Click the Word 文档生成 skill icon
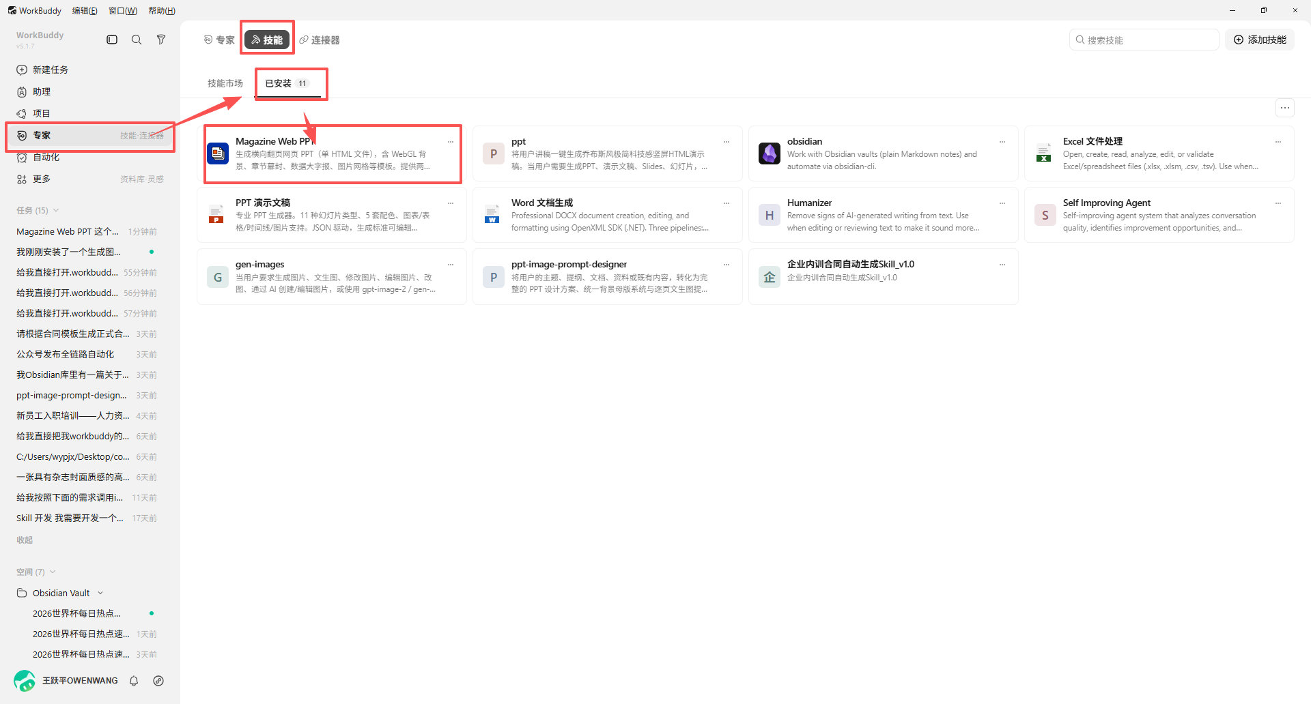This screenshot has height=704, width=1311. [x=492, y=215]
